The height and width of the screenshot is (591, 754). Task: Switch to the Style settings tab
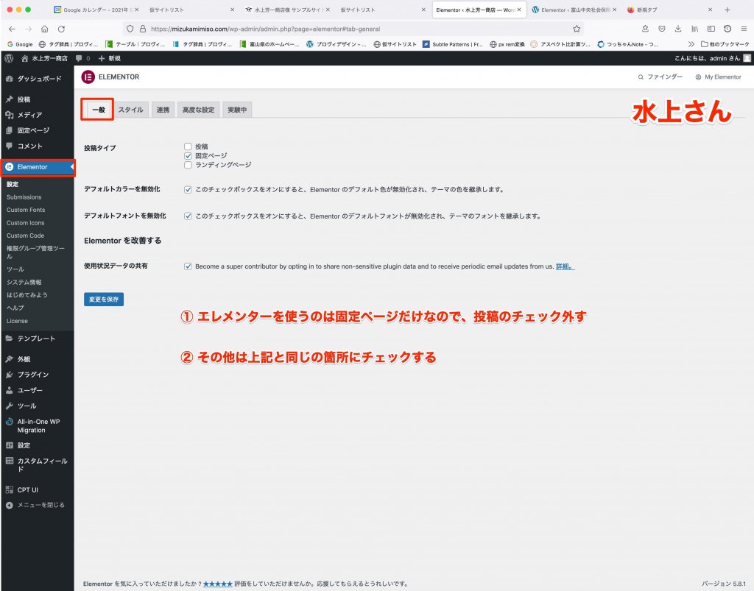point(130,110)
